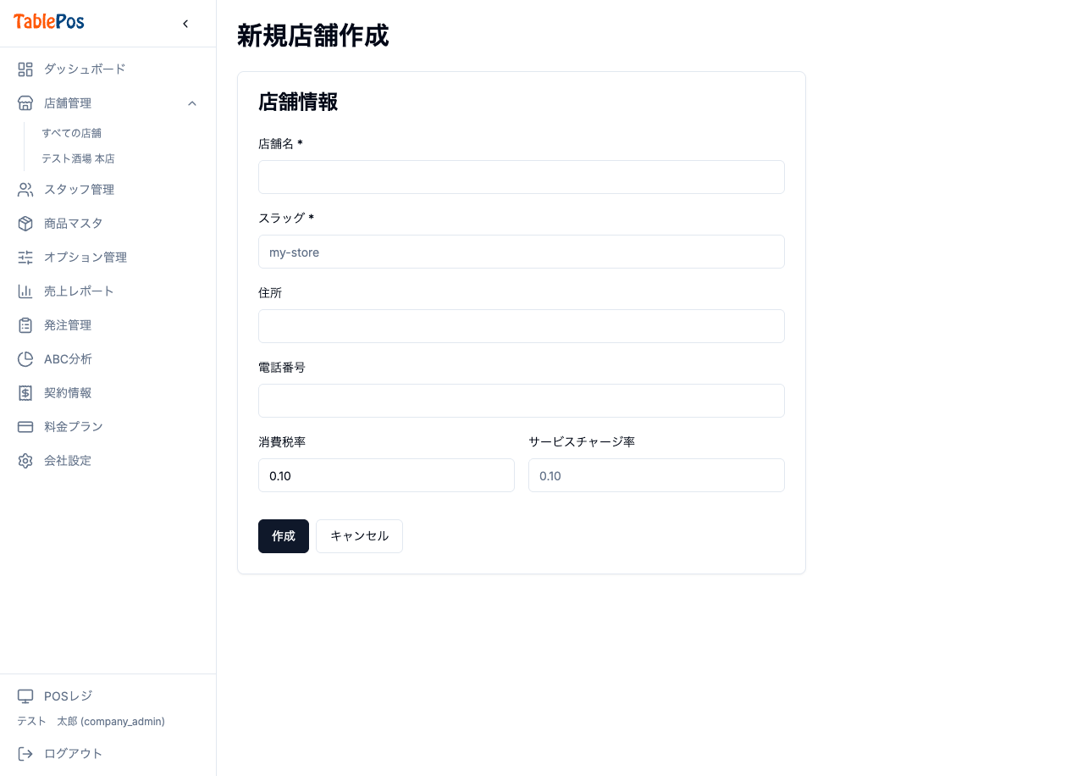Viewport: 1088px width, 776px height.
Task: Click the sliders icon for オプション管理
Action: point(25,258)
